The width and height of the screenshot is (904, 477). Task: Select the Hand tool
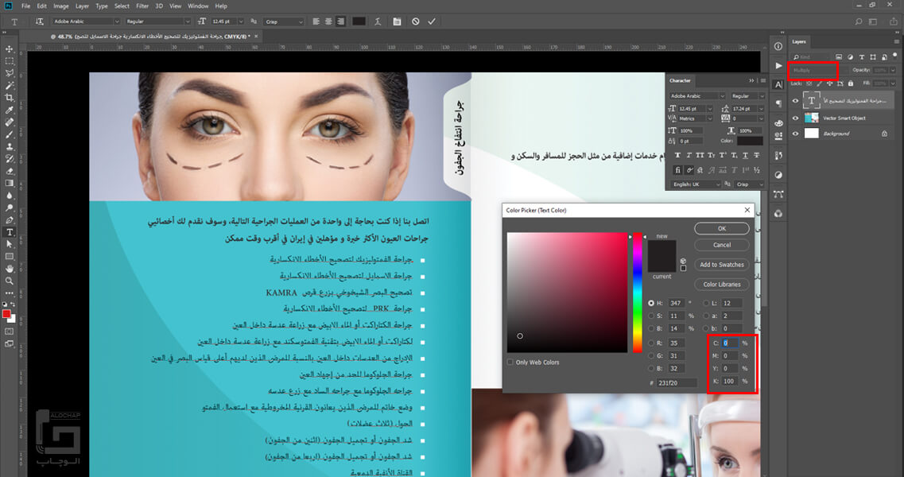[x=10, y=269]
